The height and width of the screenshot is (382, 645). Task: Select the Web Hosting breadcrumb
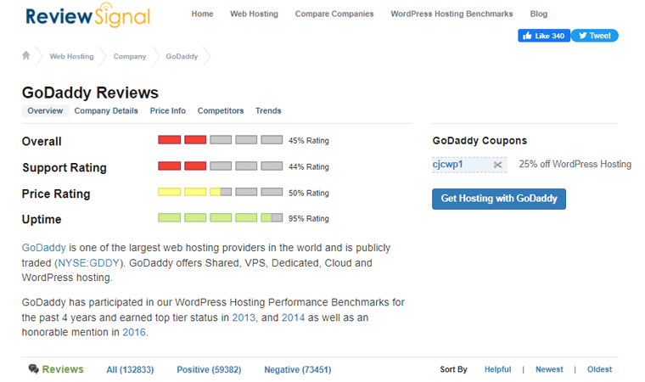tap(71, 56)
